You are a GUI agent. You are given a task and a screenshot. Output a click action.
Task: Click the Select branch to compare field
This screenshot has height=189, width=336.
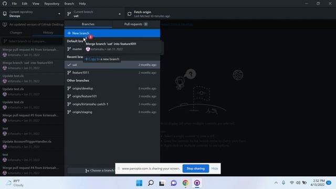point(32,41)
